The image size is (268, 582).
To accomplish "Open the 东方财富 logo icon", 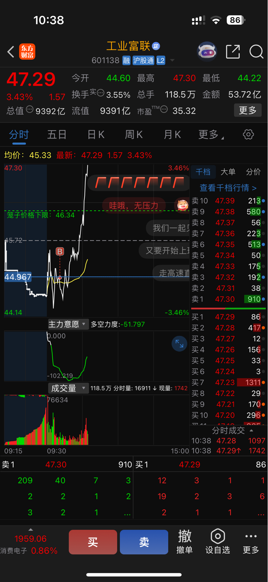I will pos(27,52).
